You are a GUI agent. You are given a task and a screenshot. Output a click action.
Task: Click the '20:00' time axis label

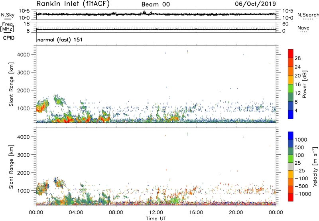(x=236, y=213)
